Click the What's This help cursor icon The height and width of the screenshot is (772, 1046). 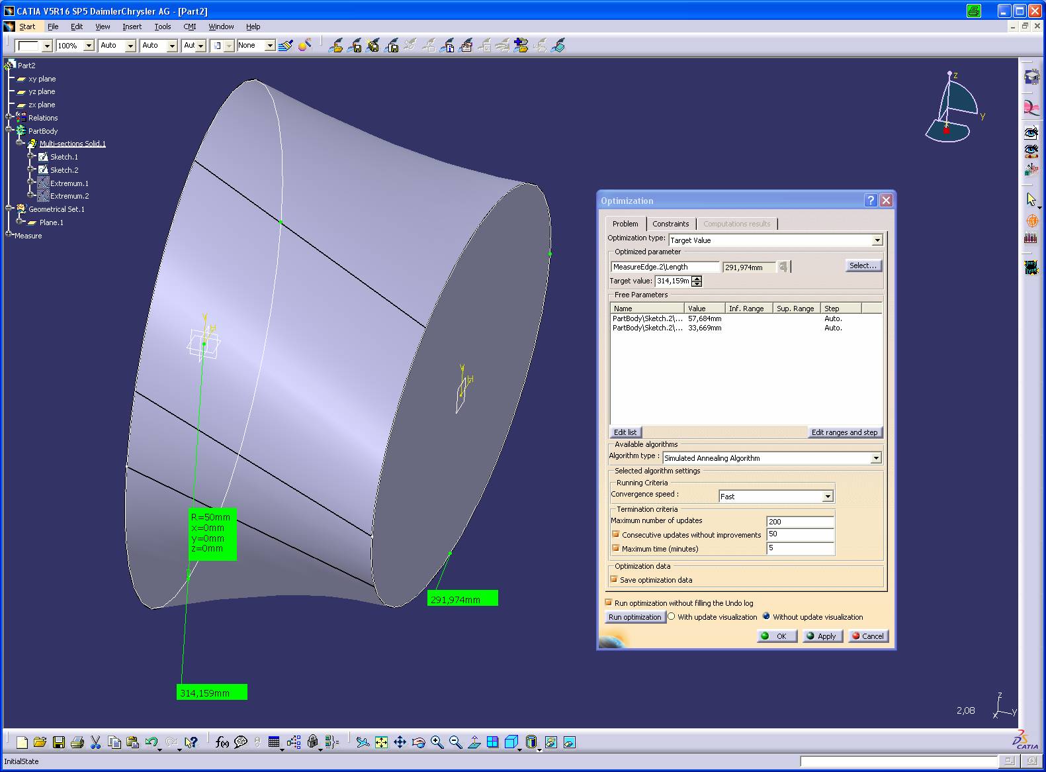tap(192, 742)
